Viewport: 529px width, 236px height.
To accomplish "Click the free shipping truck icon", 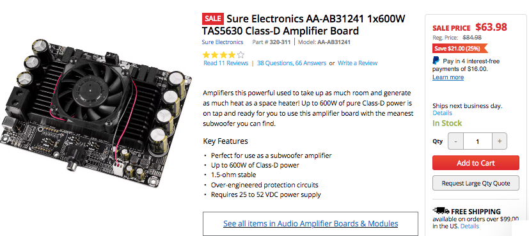I will [x=441, y=211].
